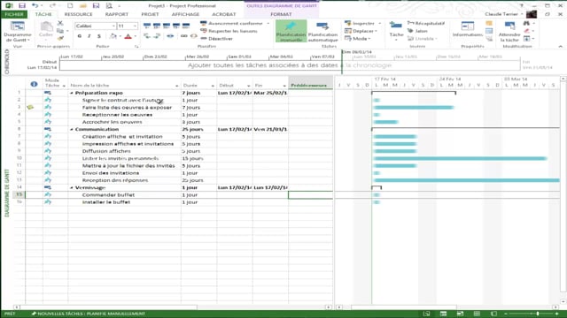Click Respecter les liaisons button
The width and height of the screenshot is (567, 318).
pyautogui.click(x=229, y=31)
